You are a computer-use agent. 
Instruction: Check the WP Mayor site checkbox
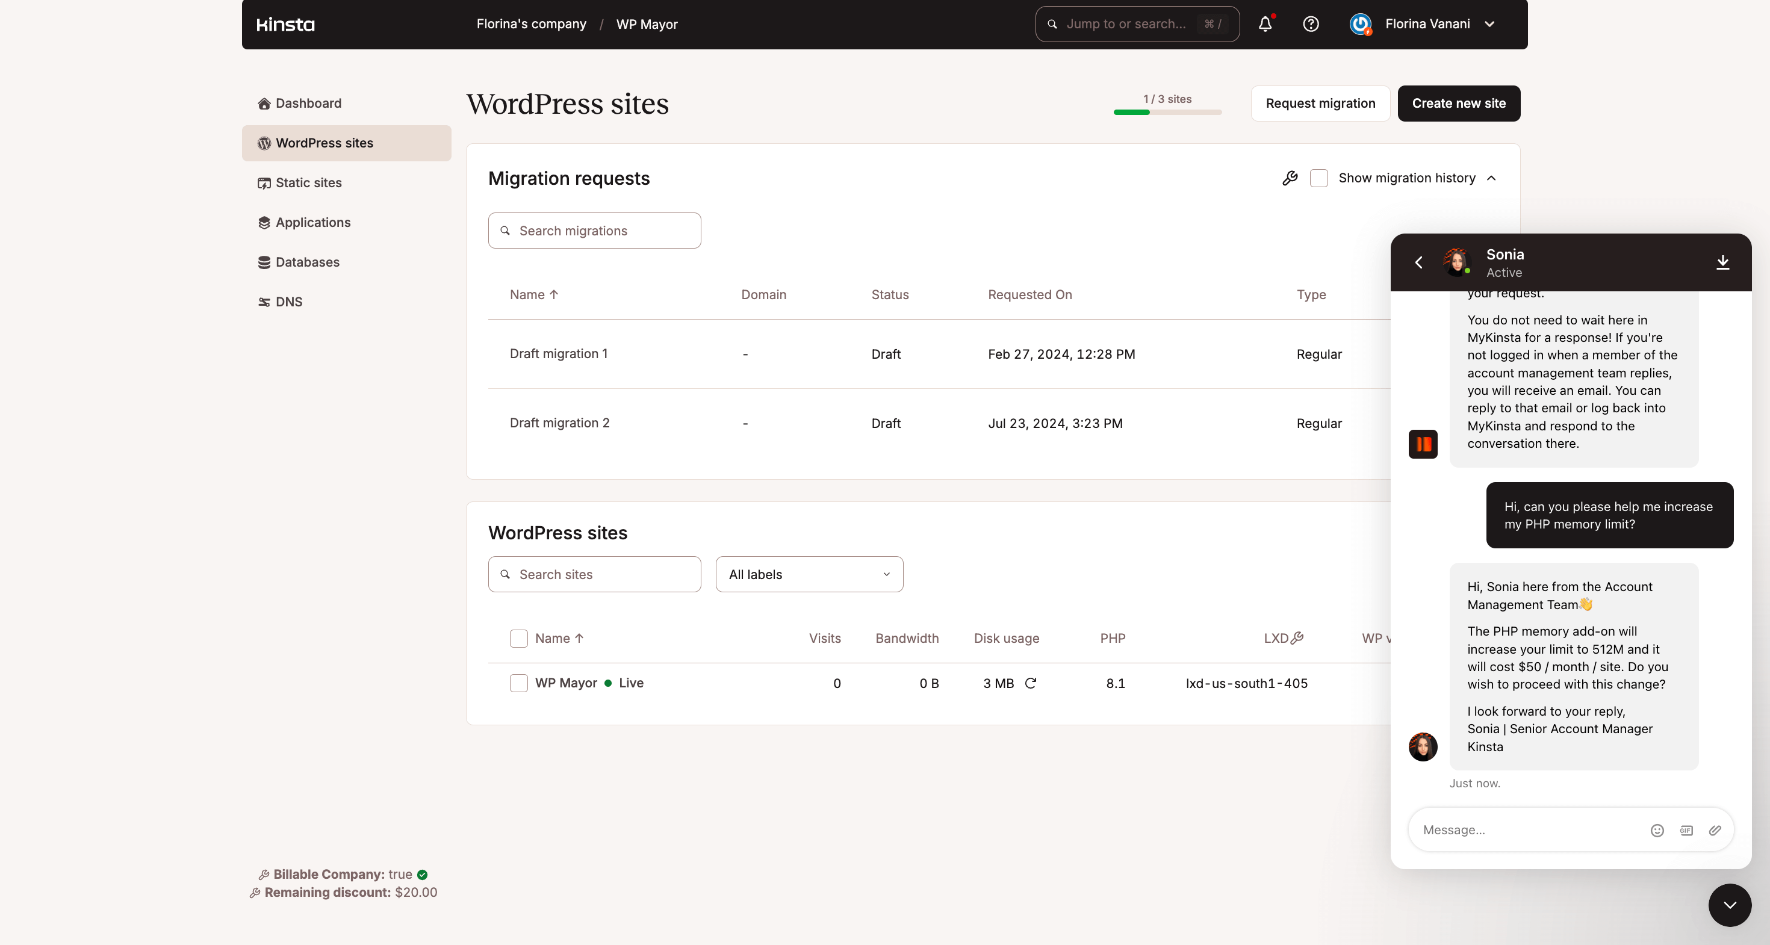coord(519,683)
